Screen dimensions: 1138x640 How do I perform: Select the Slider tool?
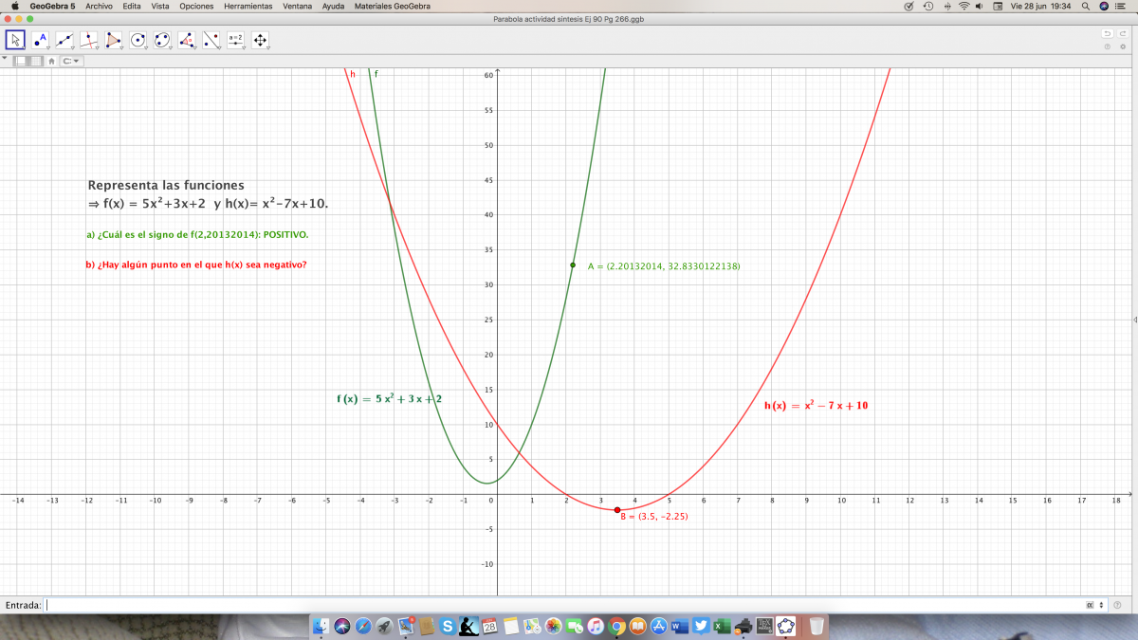point(235,40)
